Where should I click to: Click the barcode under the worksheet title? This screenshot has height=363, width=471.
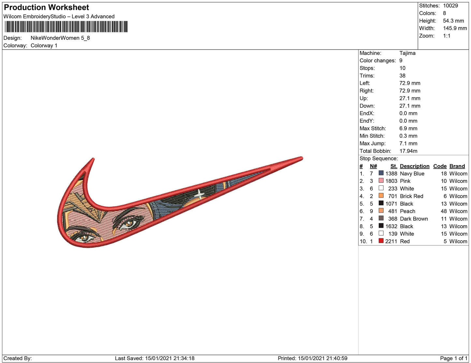tap(66, 27)
